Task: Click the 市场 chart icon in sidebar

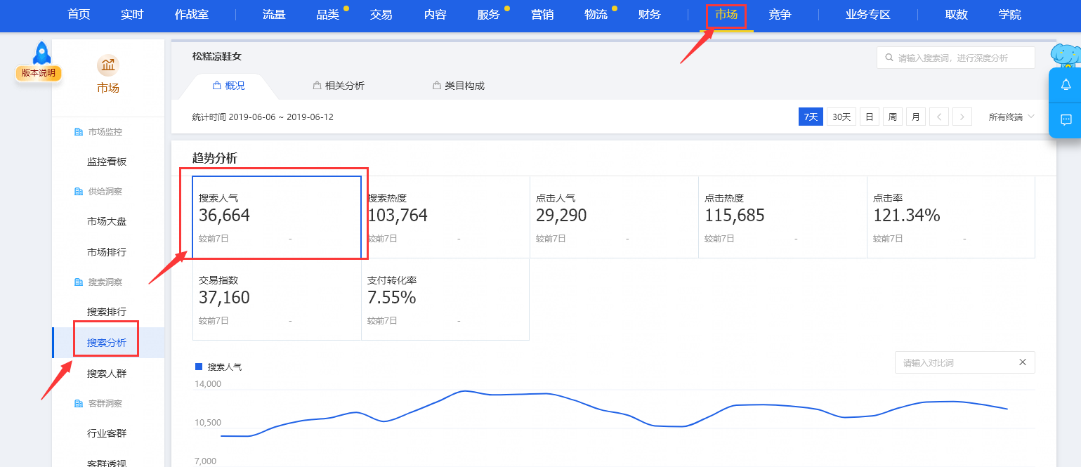Action: coord(108,65)
